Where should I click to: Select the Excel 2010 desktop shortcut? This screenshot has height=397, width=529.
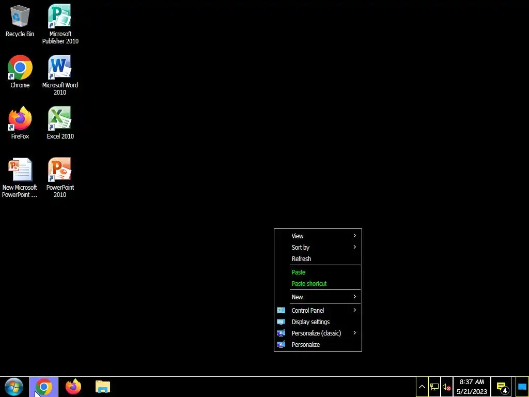(x=60, y=123)
